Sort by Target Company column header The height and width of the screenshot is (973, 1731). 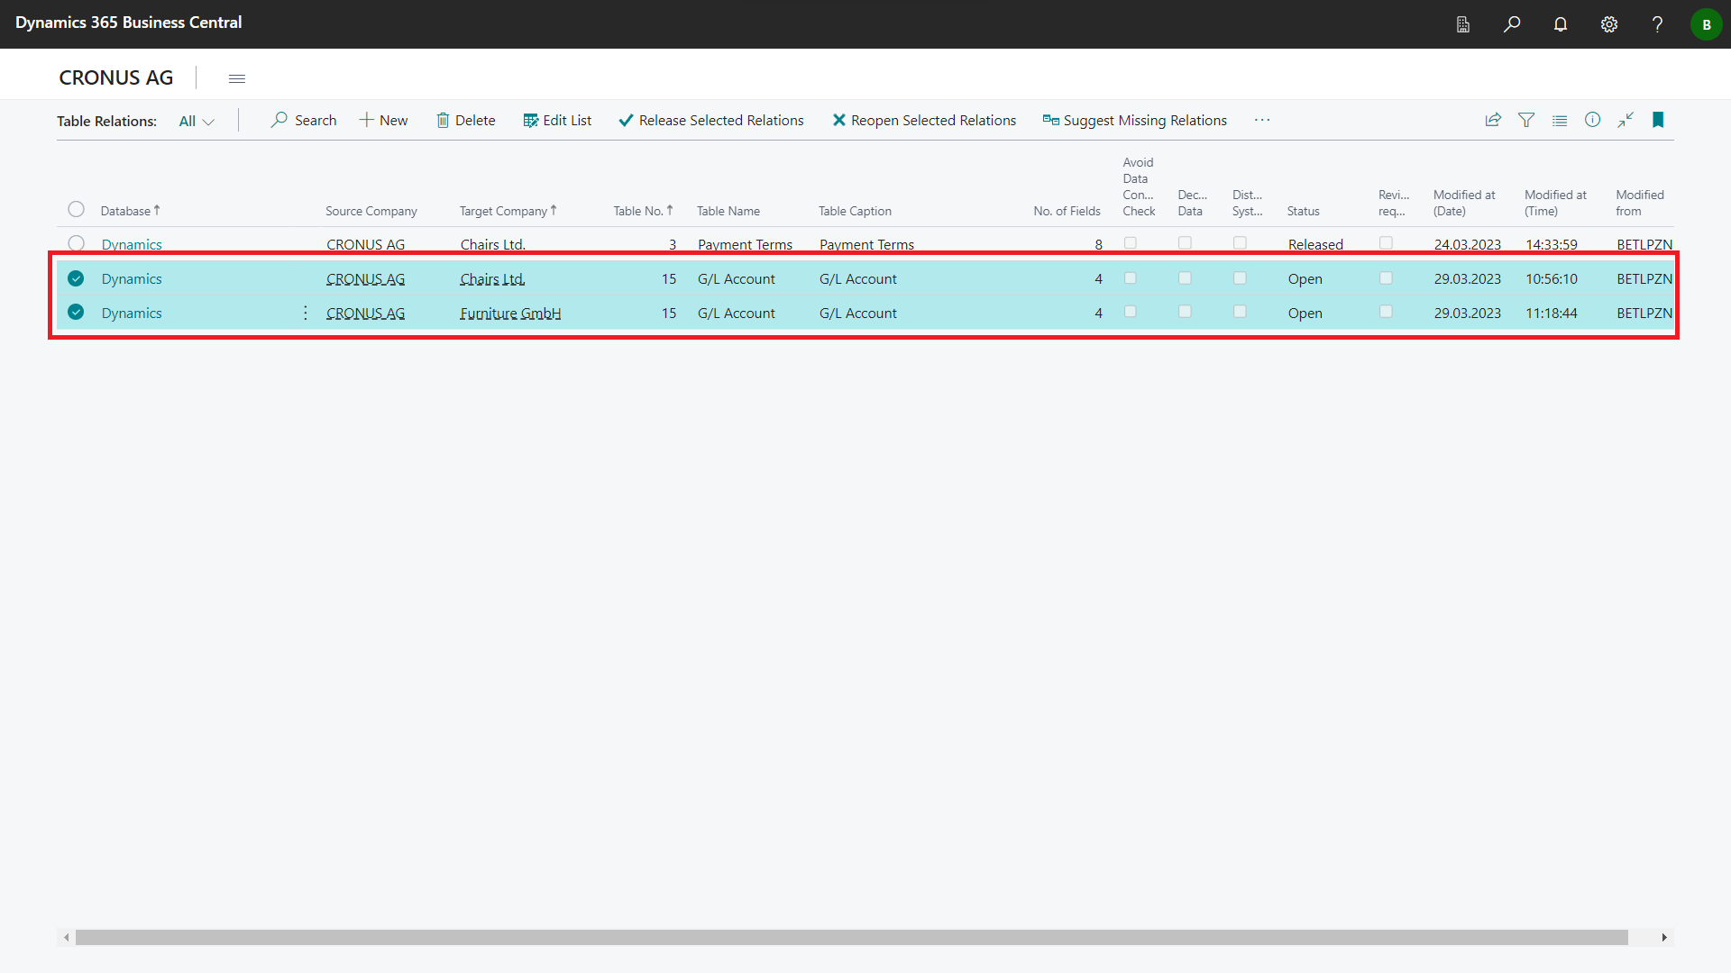tap(508, 211)
